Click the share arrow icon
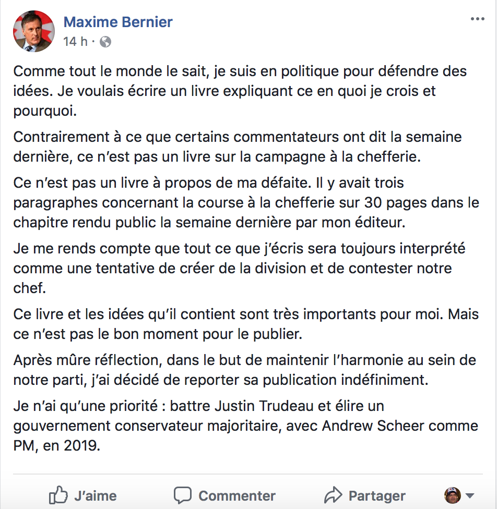Image resolution: width=497 pixels, height=509 pixels. 332,495
